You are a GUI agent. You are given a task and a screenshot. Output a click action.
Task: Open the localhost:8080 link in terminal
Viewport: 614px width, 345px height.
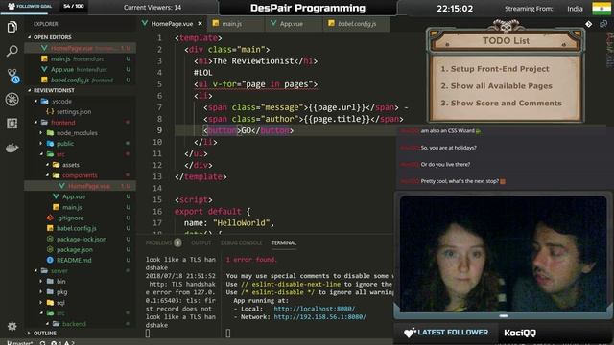pos(314,309)
